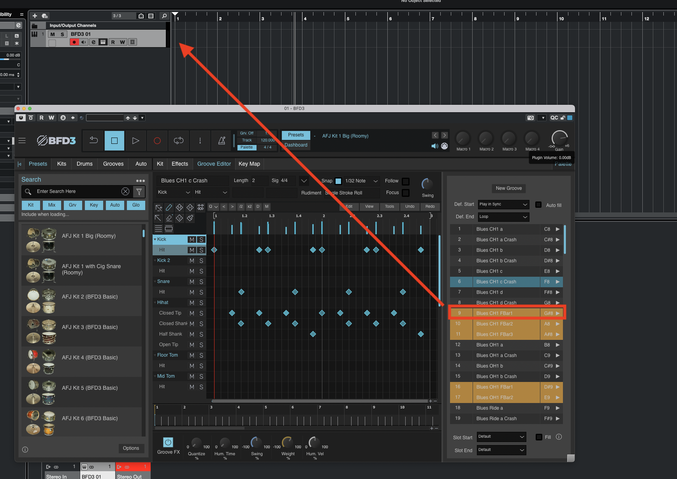The width and height of the screenshot is (677, 479).
Task: Enable the Auto fill checkbox
Action: coord(538,205)
